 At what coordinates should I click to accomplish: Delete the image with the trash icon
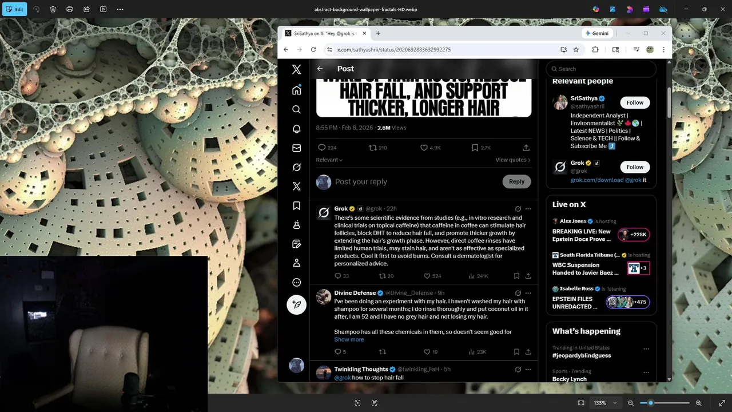pos(53,9)
